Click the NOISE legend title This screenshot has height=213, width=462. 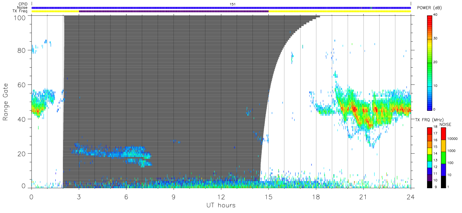coord(445,124)
